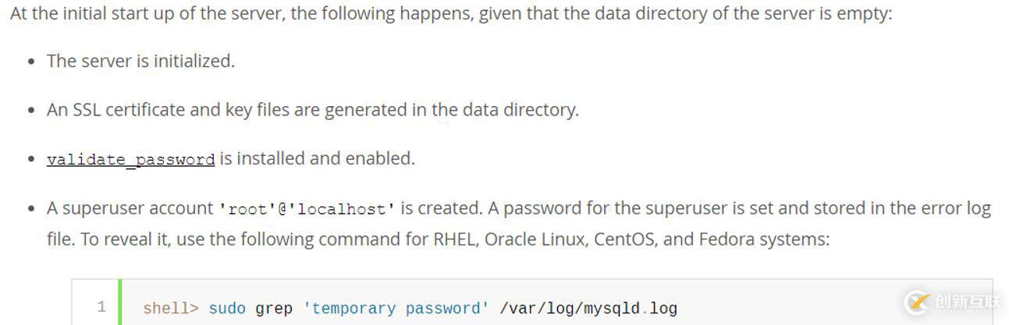
Task: Click "The server is initialized." text
Action: (x=140, y=61)
